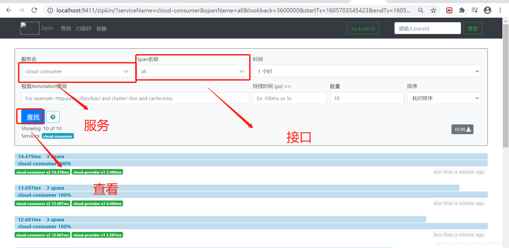Open the Span名称 all dropdown

[x=193, y=71]
